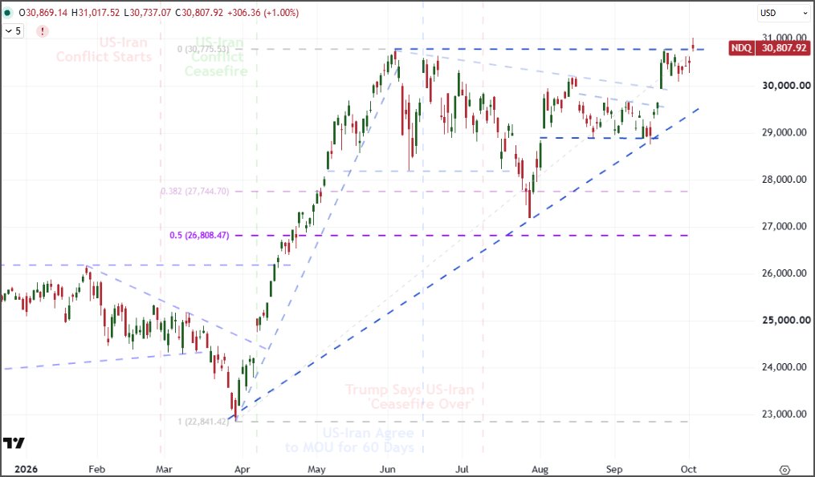Click the 26,000.00 price axis label
Image resolution: width=815 pixels, height=477 pixels.
[x=784, y=273]
